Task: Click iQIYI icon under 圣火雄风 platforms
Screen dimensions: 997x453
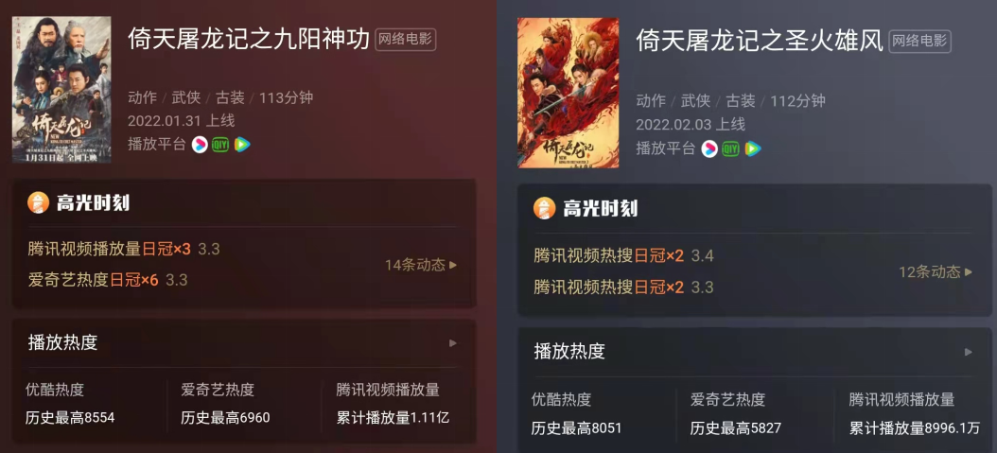Action: (x=730, y=148)
